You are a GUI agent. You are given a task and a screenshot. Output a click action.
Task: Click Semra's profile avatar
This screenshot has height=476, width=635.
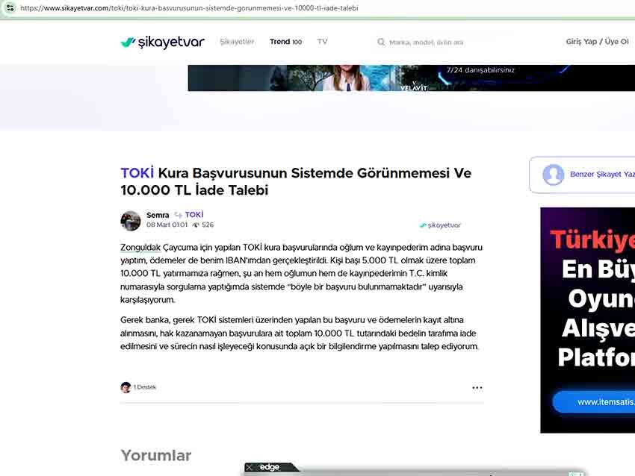tap(131, 220)
